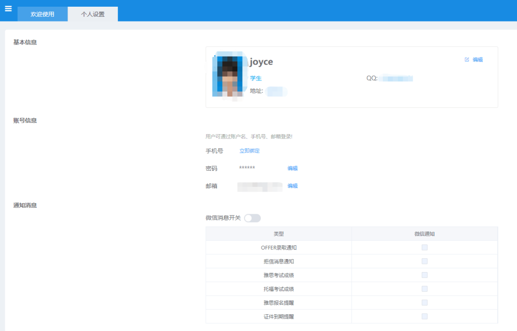Tick the 雅思考试成绩 checkbox
Viewport: 517px width, 331px height.
[x=425, y=275]
